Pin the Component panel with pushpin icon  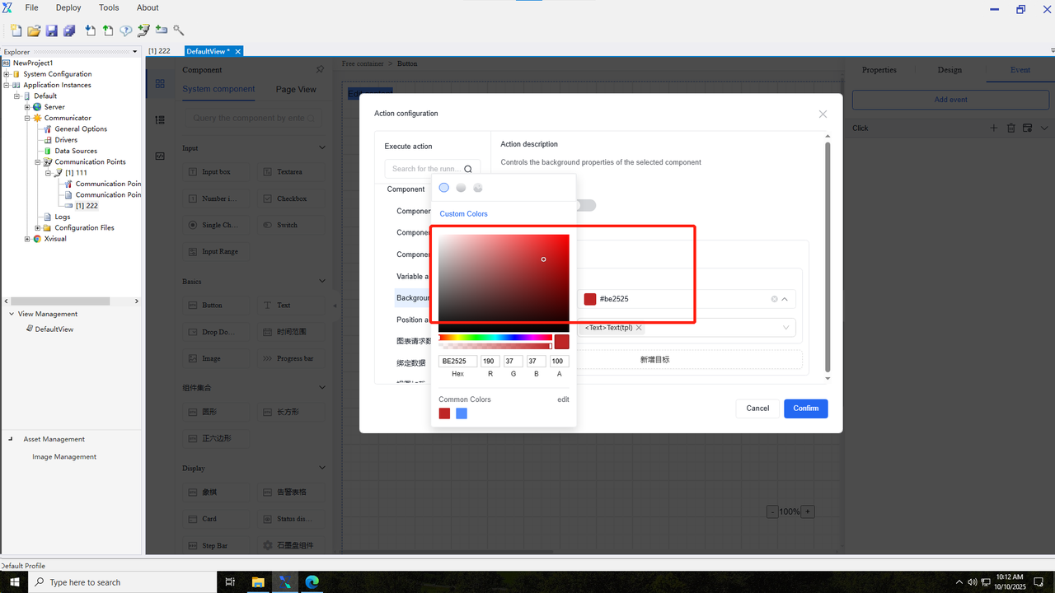click(320, 70)
